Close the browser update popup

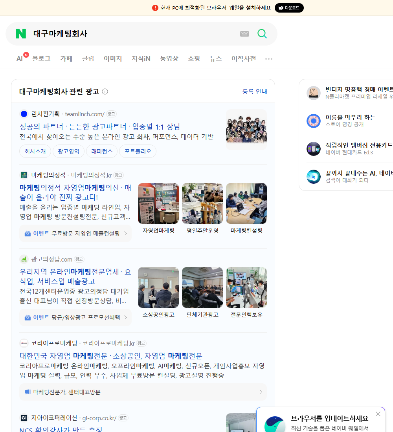(x=378, y=414)
